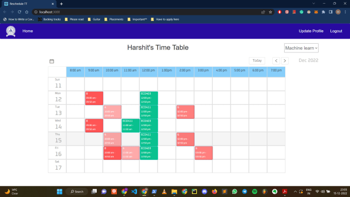Click the Sat 17 day label
The height and width of the screenshot is (197, 350).
(57, 166)
